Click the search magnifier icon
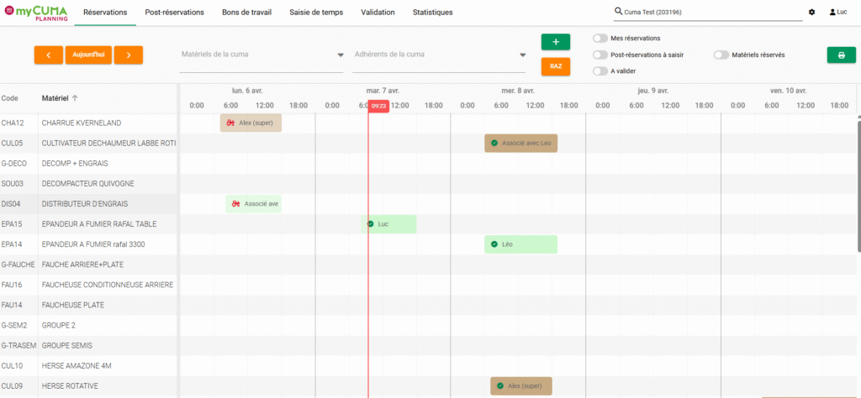861x398 pixels. 619,13
